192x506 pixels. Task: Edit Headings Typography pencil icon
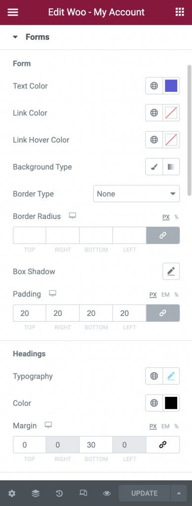171,376
